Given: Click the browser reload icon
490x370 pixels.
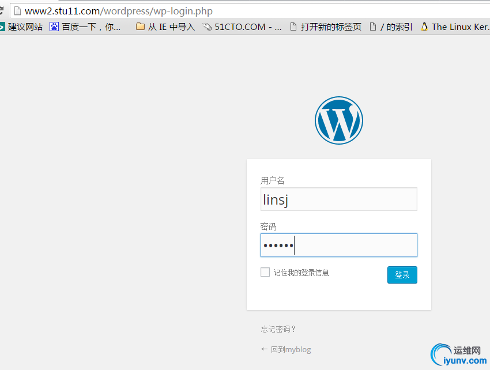Looking at the screenshot, I should [x=2, y=10].
